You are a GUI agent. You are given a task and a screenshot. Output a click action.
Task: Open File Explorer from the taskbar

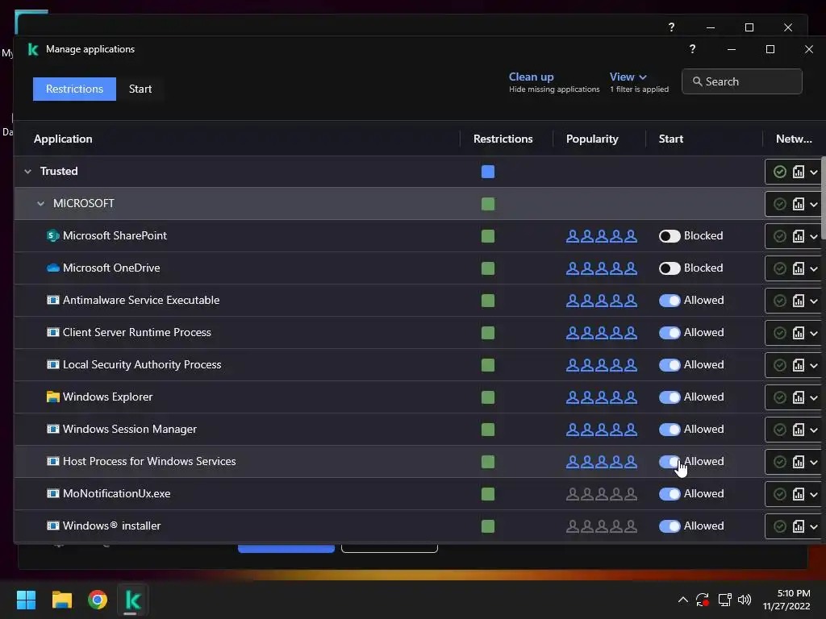61,600
